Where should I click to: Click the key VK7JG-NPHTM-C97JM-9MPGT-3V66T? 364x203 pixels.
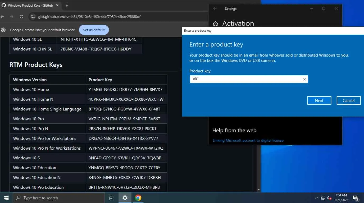[124, 119]
